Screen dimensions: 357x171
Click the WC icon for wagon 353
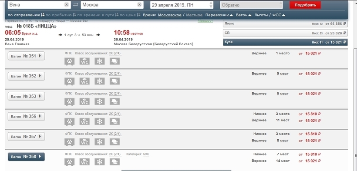pyautogui.click(x=84, y=101)
